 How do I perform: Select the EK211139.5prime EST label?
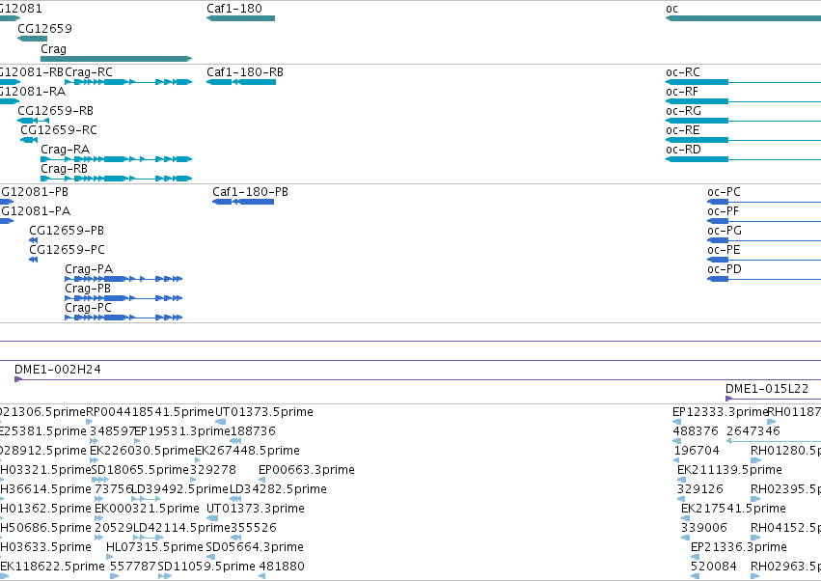730,469
